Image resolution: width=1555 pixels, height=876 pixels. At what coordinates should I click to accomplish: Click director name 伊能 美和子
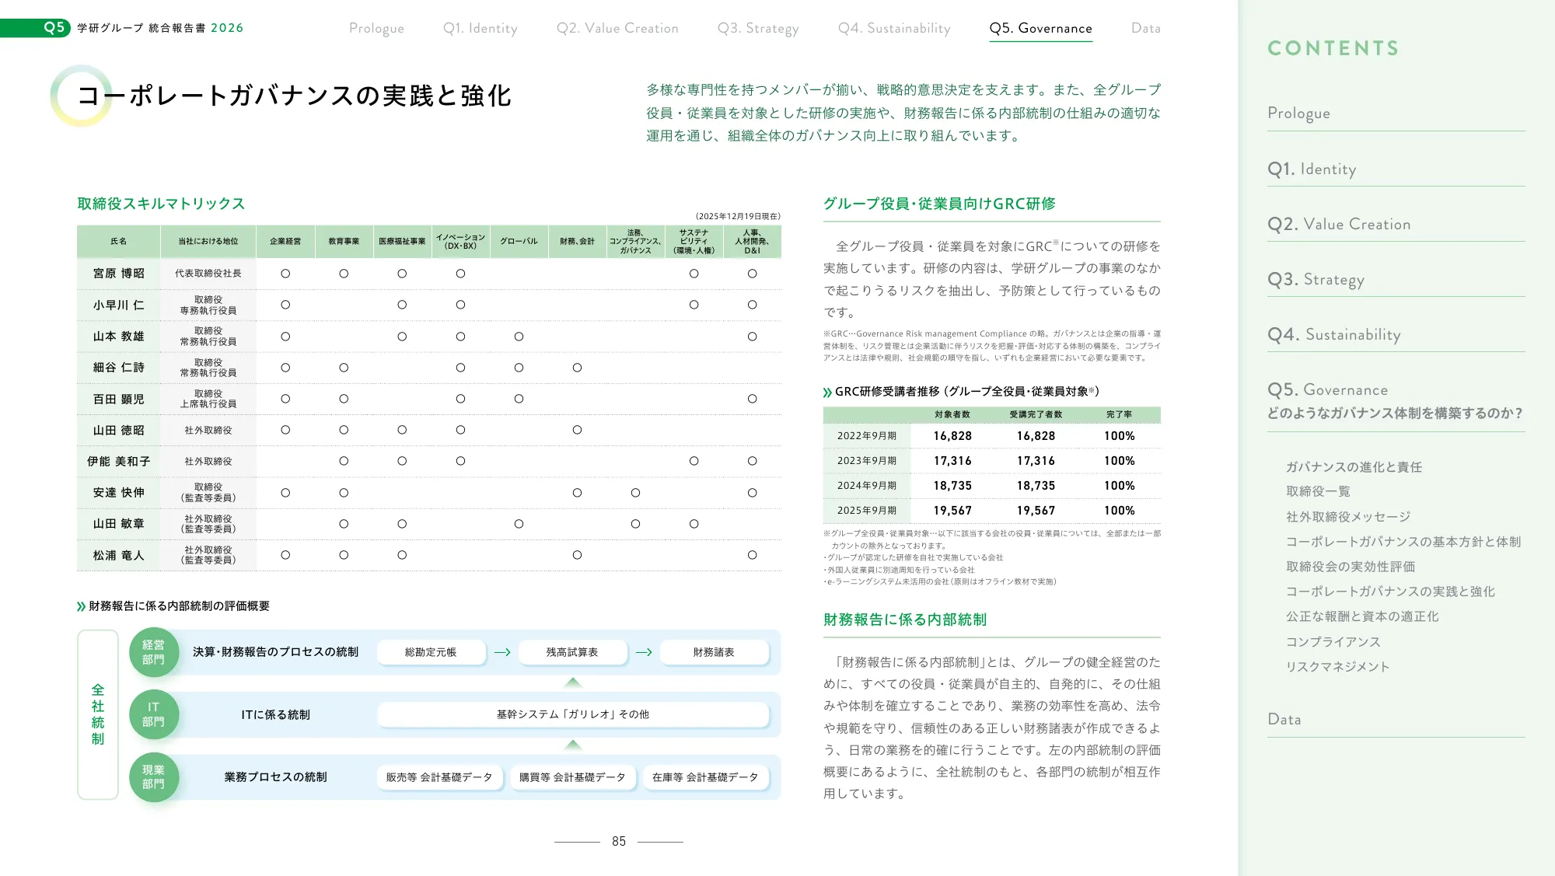[x=119, y=462]
